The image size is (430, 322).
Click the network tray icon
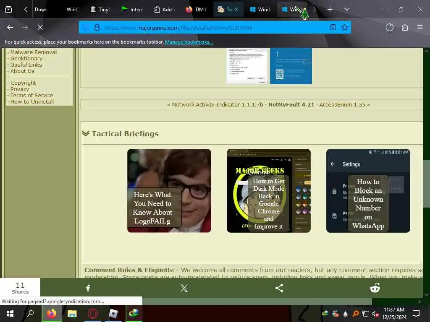[x=365, y=314]
